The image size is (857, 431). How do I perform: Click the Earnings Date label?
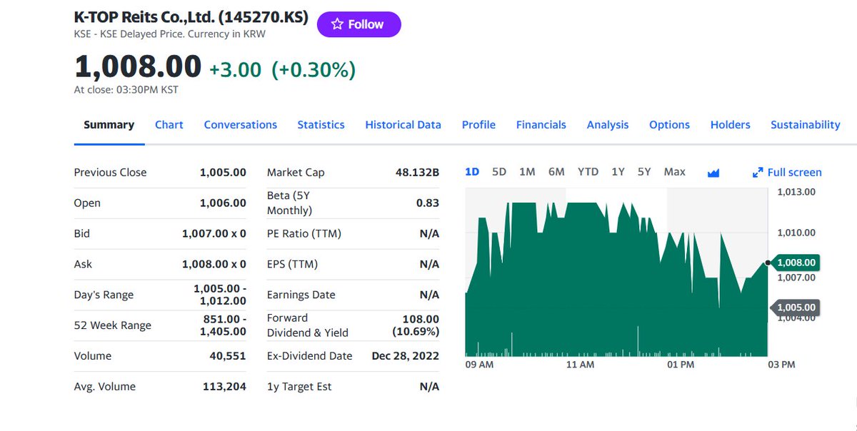tap(301, 295)
